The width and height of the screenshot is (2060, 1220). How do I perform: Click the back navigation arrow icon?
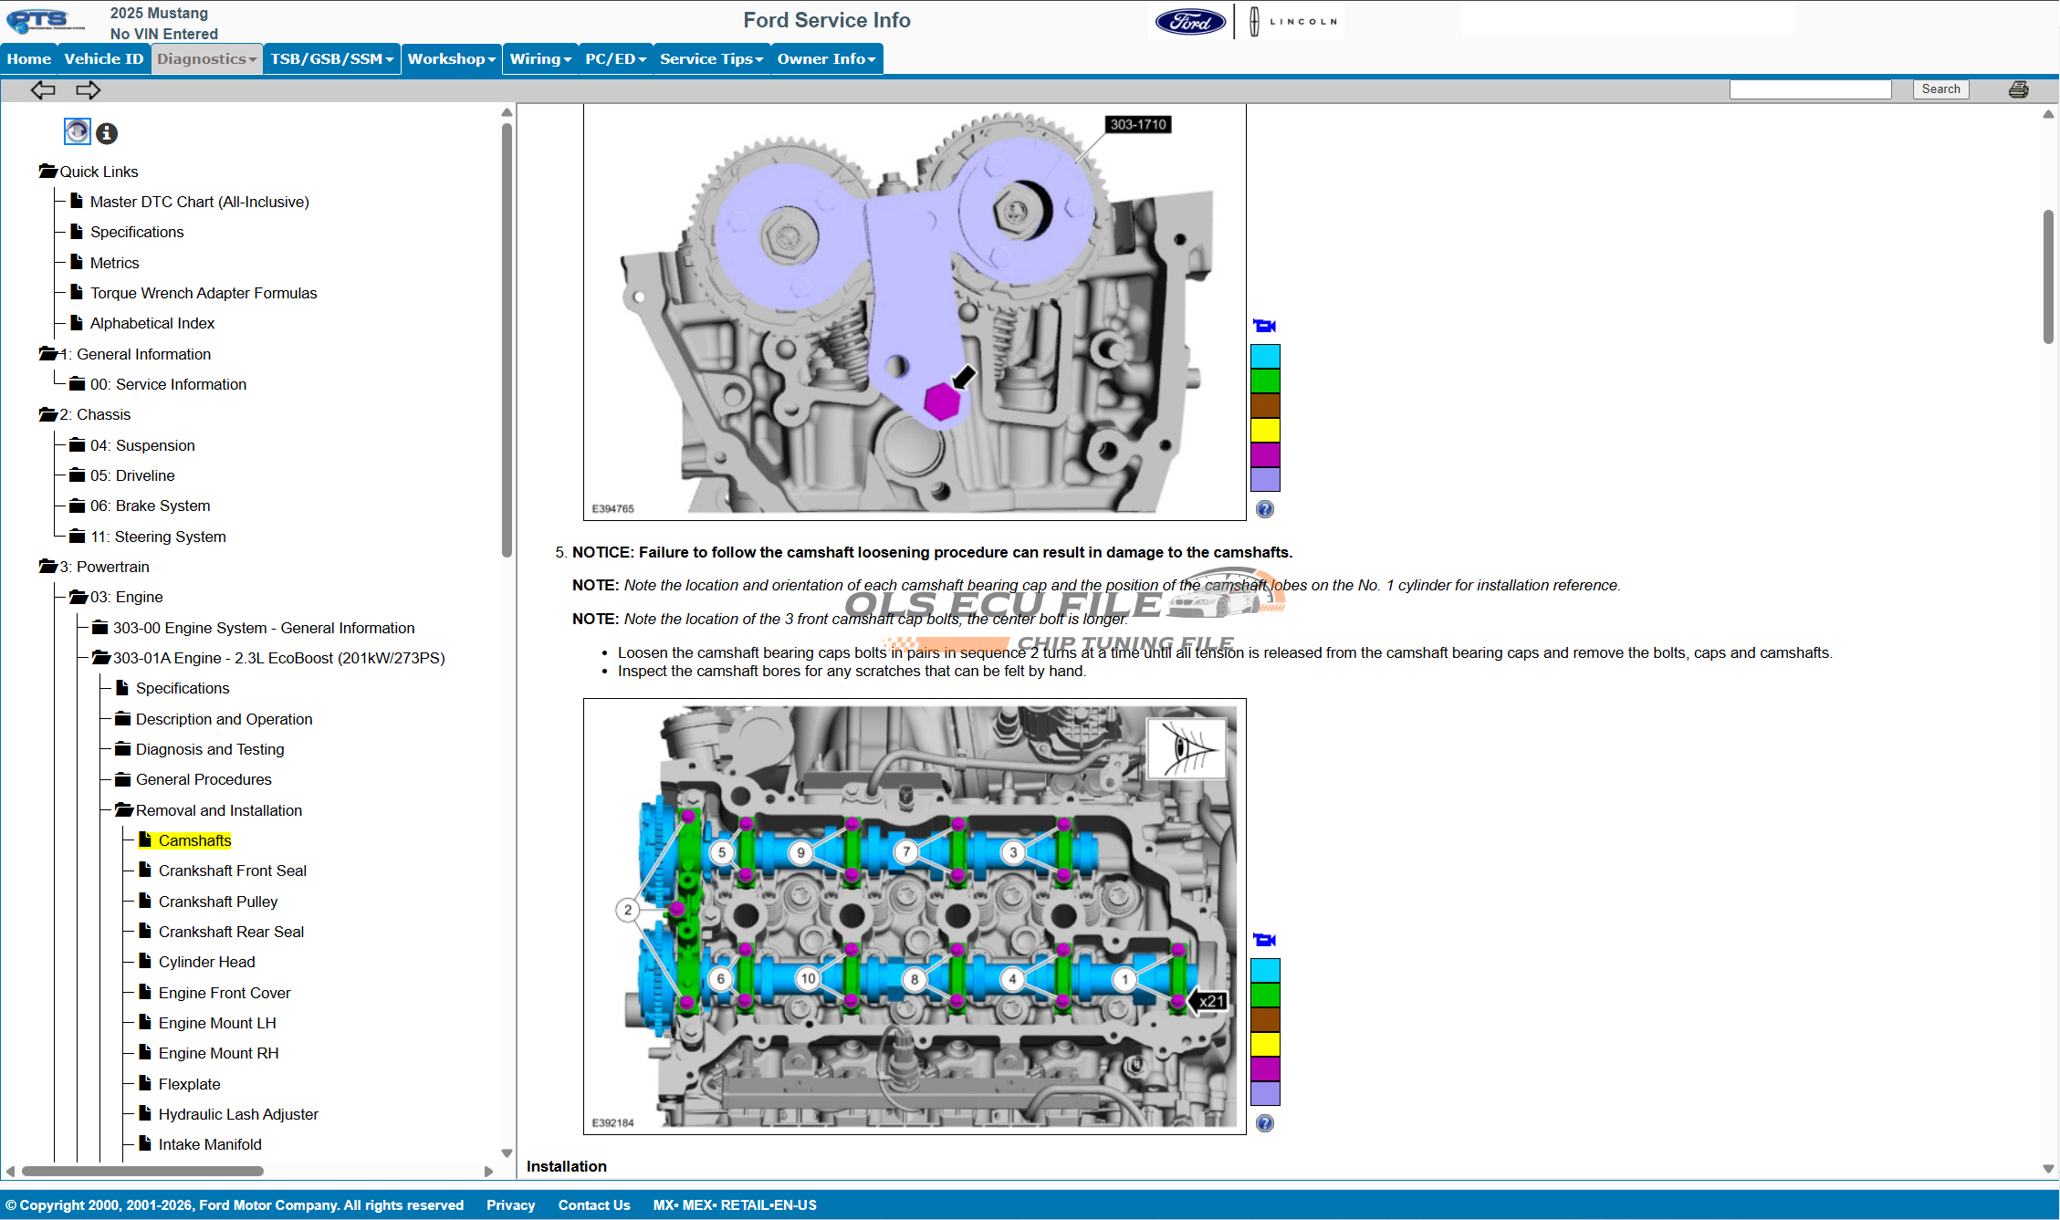[x=43, y=89]
